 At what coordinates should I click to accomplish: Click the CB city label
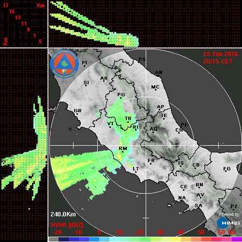(196, 165)
